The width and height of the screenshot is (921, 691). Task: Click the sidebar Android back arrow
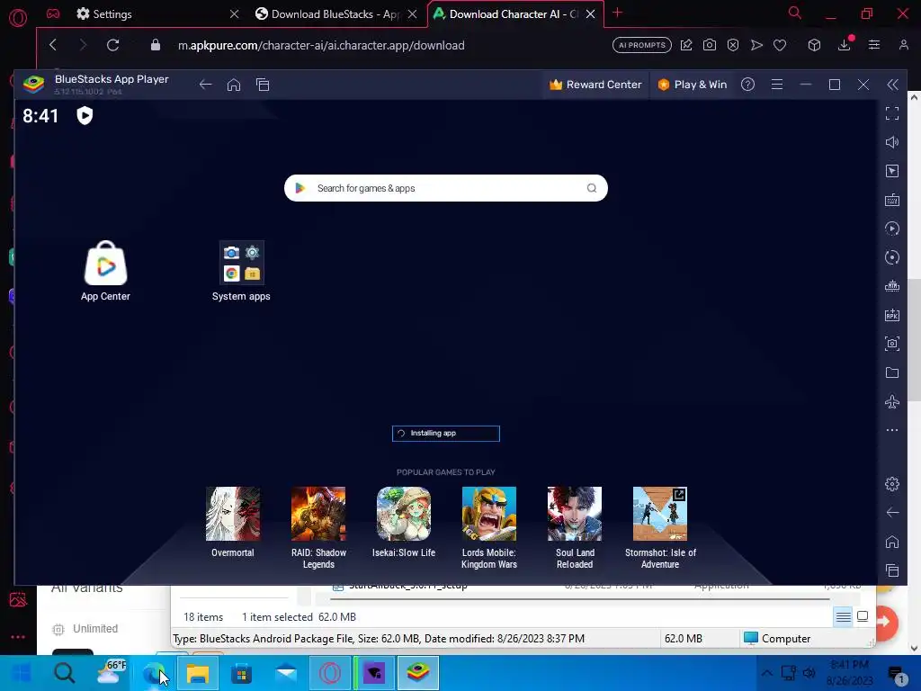(892, 512)
